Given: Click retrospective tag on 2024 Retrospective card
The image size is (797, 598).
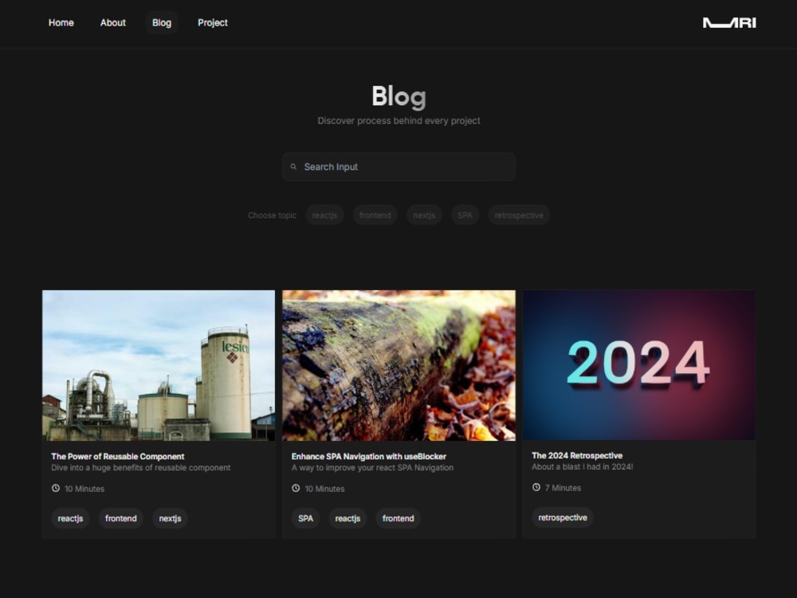Looking at the screenshot, I should pos(563,517).
